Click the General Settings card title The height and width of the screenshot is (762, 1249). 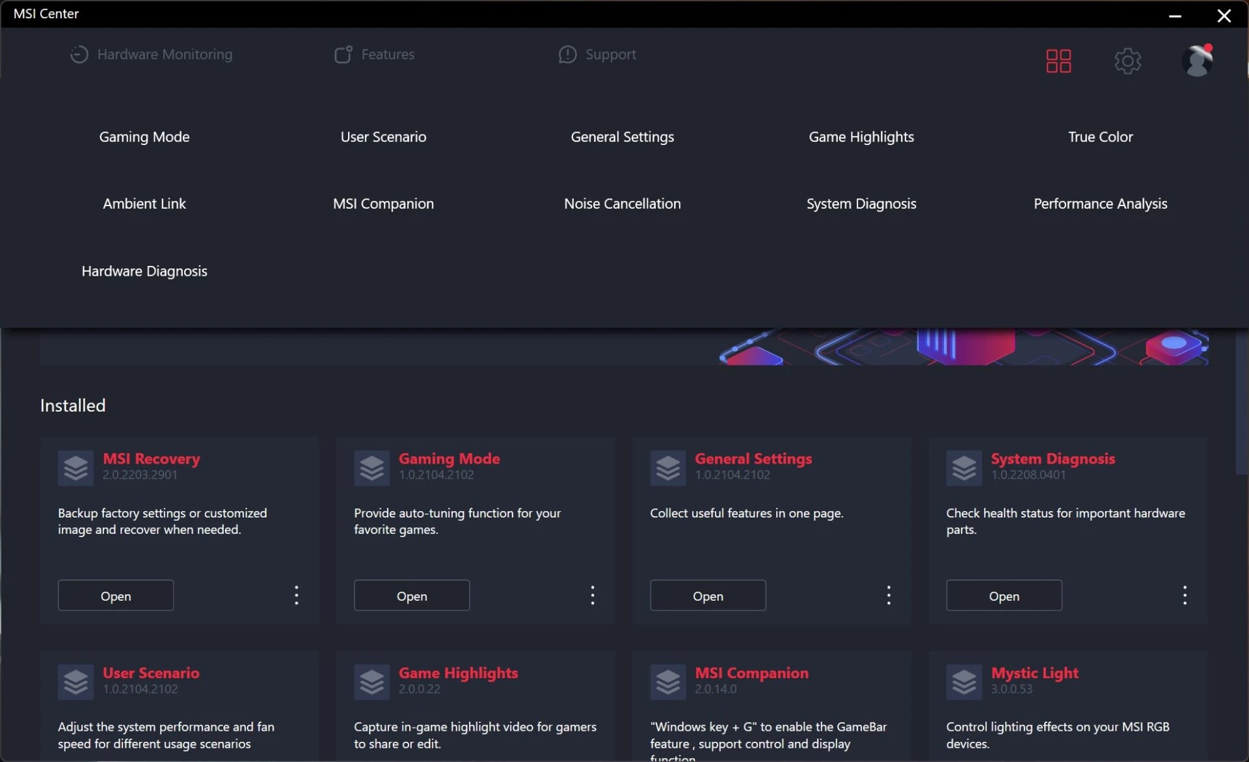click(753, 459)
